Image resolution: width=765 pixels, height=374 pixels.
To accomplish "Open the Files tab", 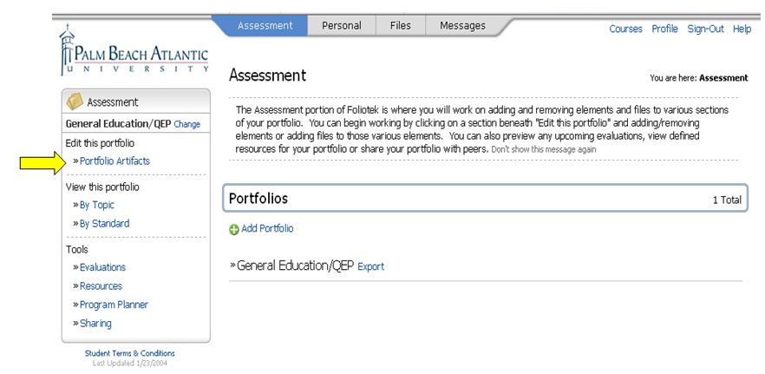I will pos(401,26).
